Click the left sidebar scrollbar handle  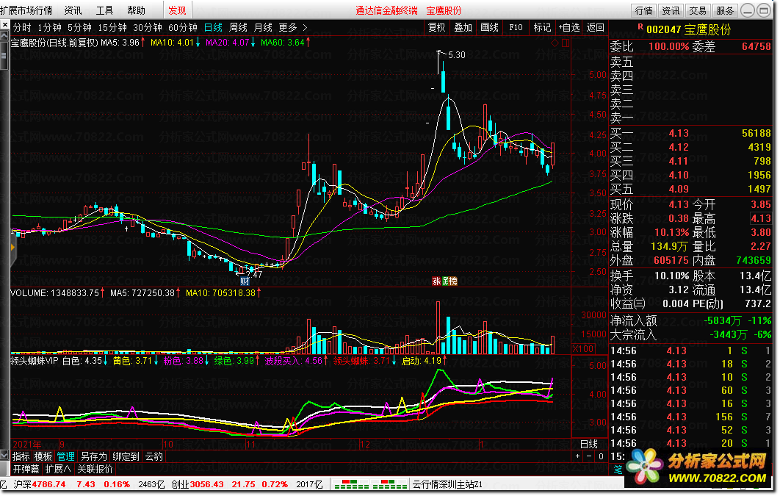4,56
